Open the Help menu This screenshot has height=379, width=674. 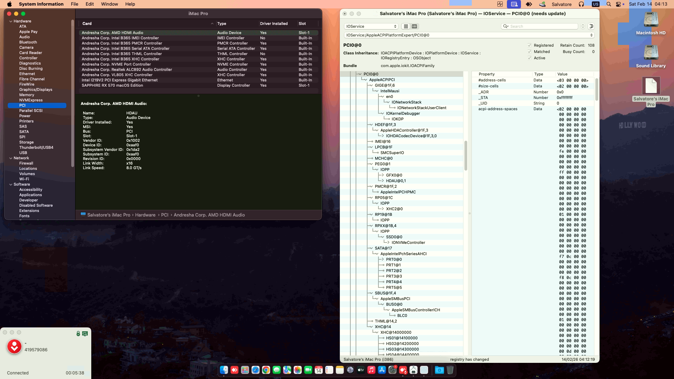click(x=130, y=4)
